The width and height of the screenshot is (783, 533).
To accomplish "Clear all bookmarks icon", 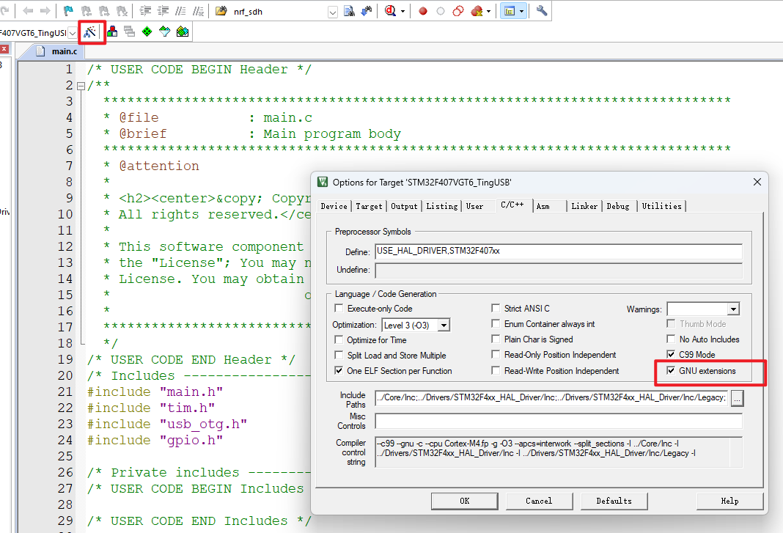I will [x=122, y=10].
